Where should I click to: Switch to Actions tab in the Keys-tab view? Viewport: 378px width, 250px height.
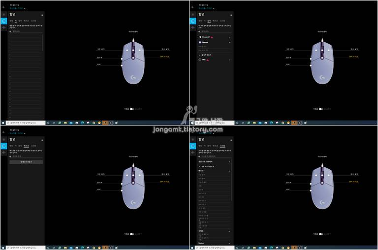20,21
